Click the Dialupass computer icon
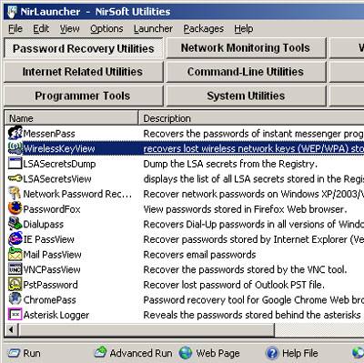This screenshot has width=364, height=363. 15,224
